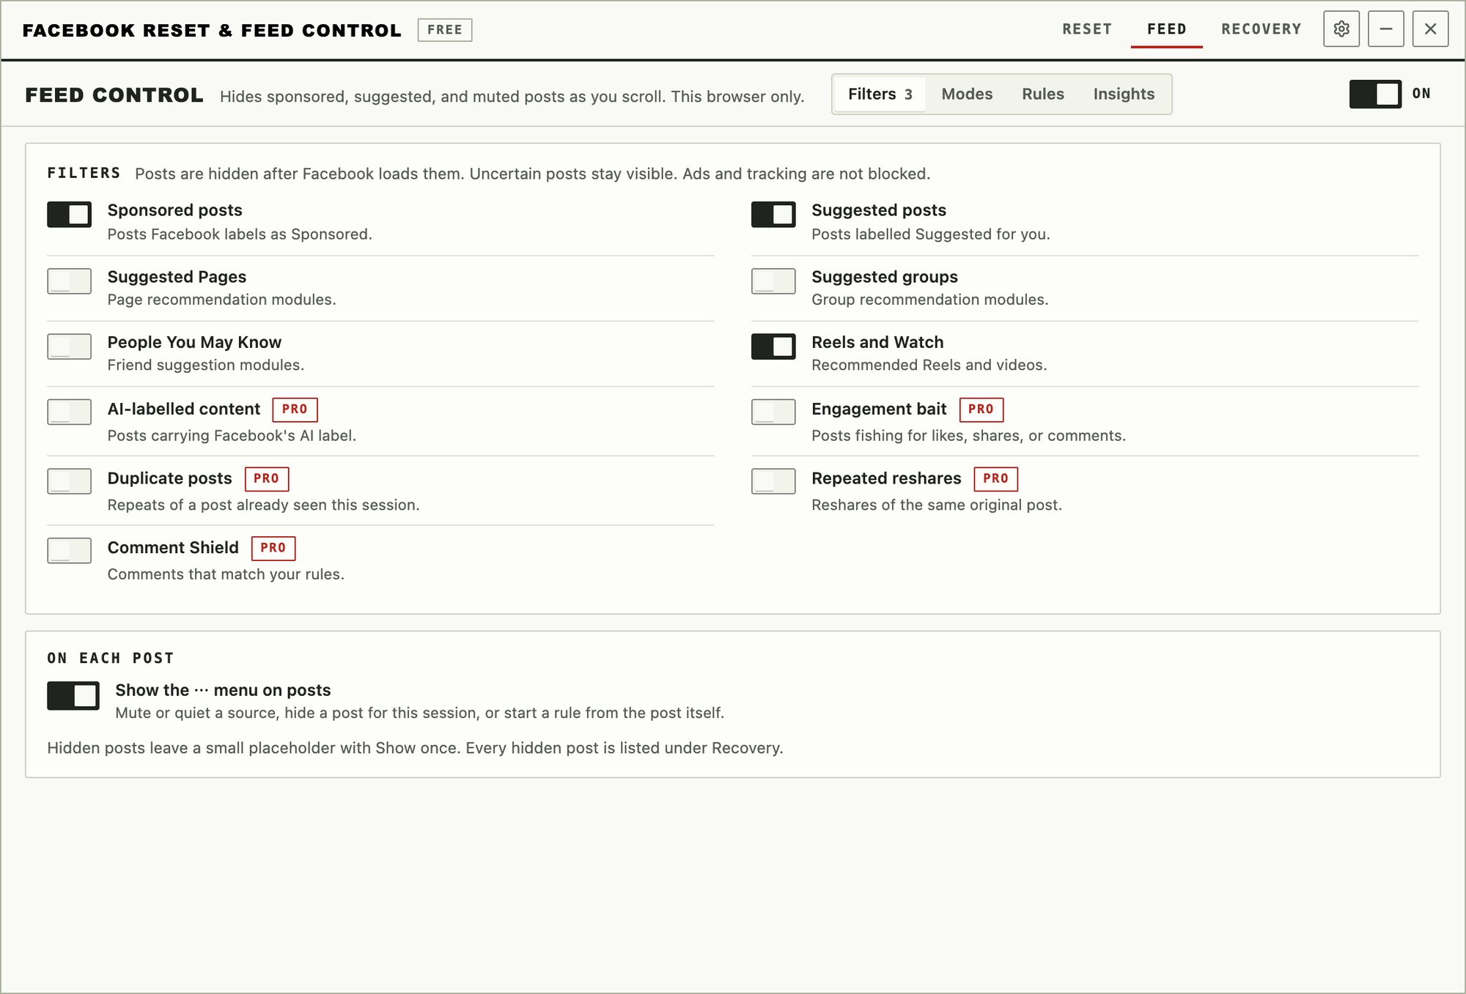The width and height of the screenshot is (1466, 994).
Task: Toggle the Suggested posts filter
Action: [x=773, y=215]
